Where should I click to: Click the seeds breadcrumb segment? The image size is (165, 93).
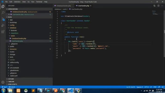(65, 9)
